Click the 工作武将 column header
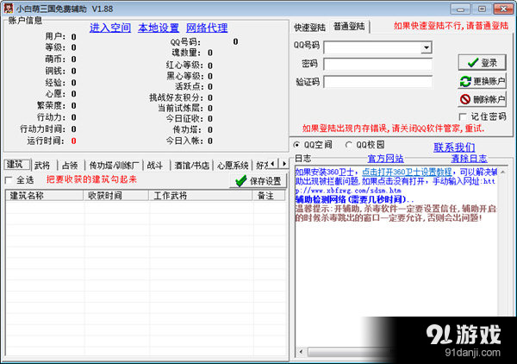This screenshot has height=364, width=517. [x=200, y=195]
